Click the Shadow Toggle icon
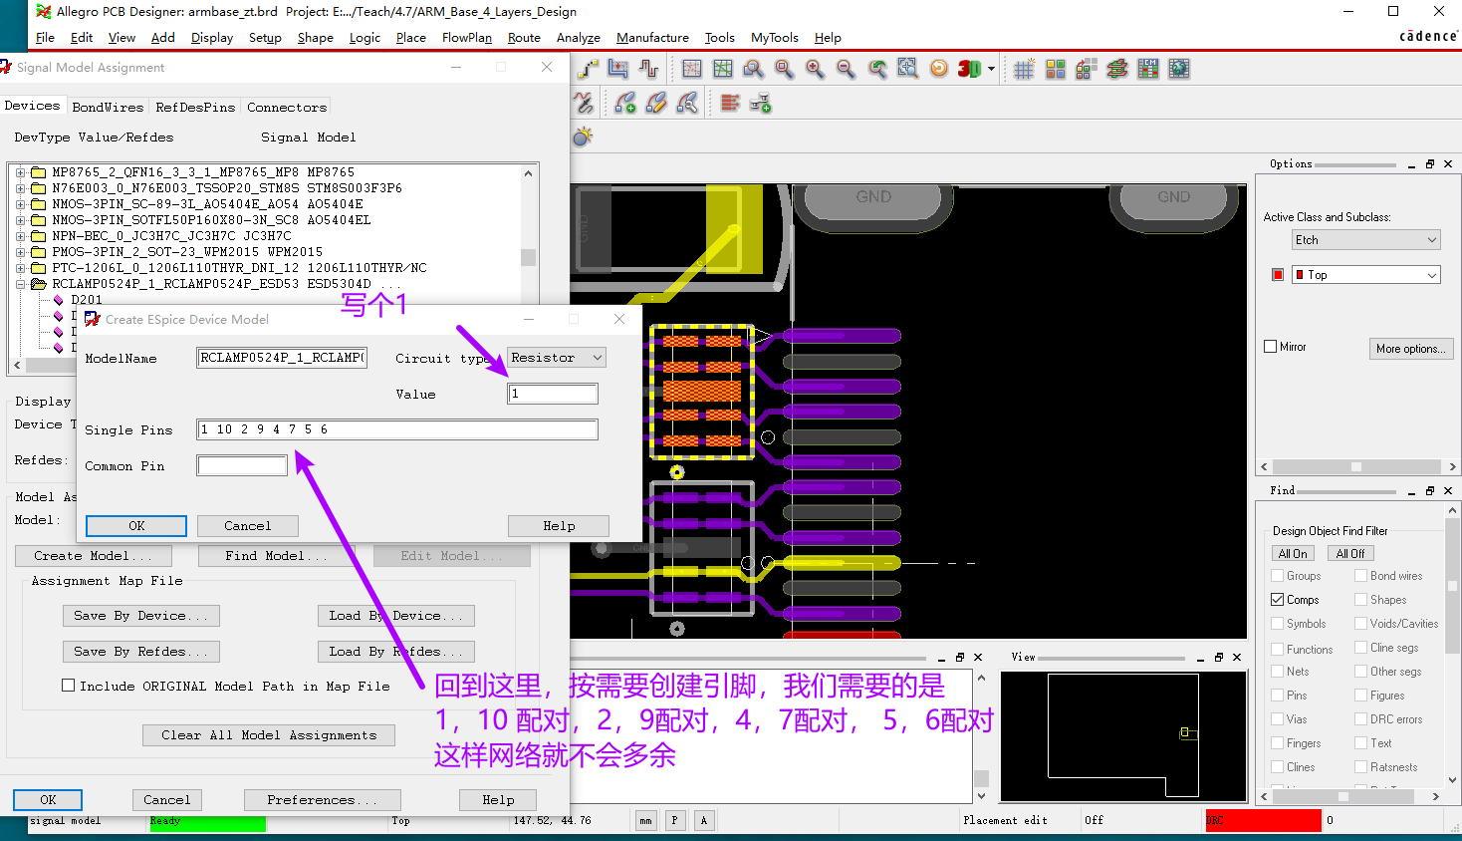The image size is (1462, 841). pyautogui.click(x=1087, y=69)
